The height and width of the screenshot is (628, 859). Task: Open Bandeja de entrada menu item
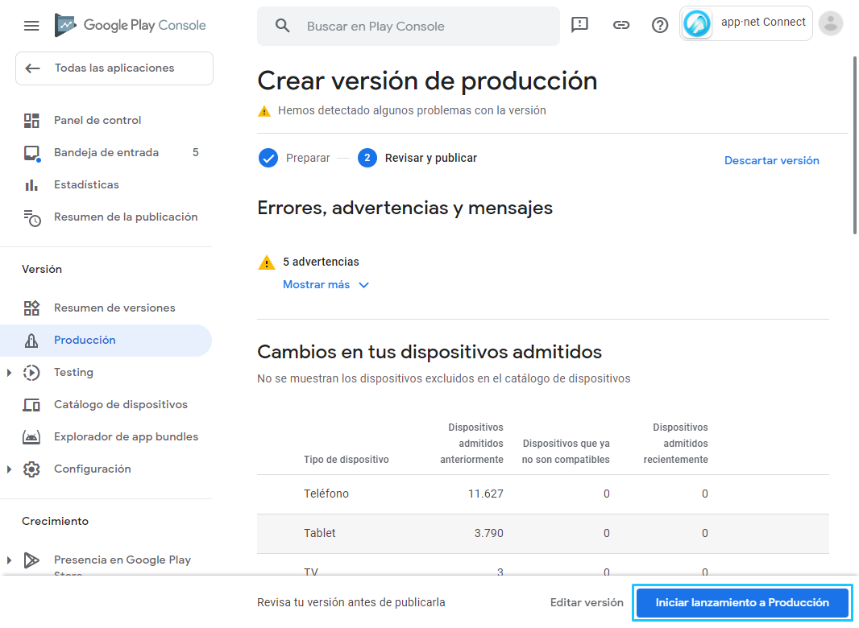106,153
